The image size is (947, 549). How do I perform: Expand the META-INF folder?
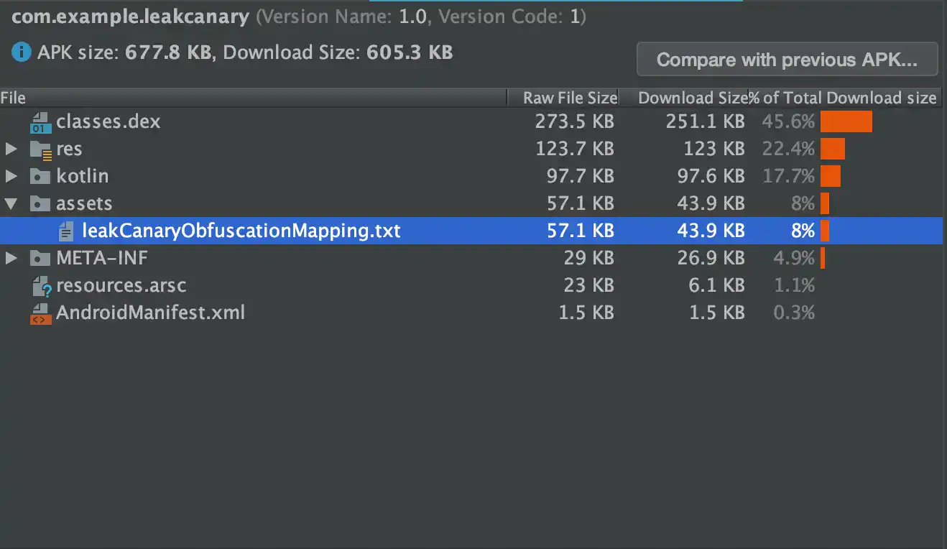click(11, 258)
